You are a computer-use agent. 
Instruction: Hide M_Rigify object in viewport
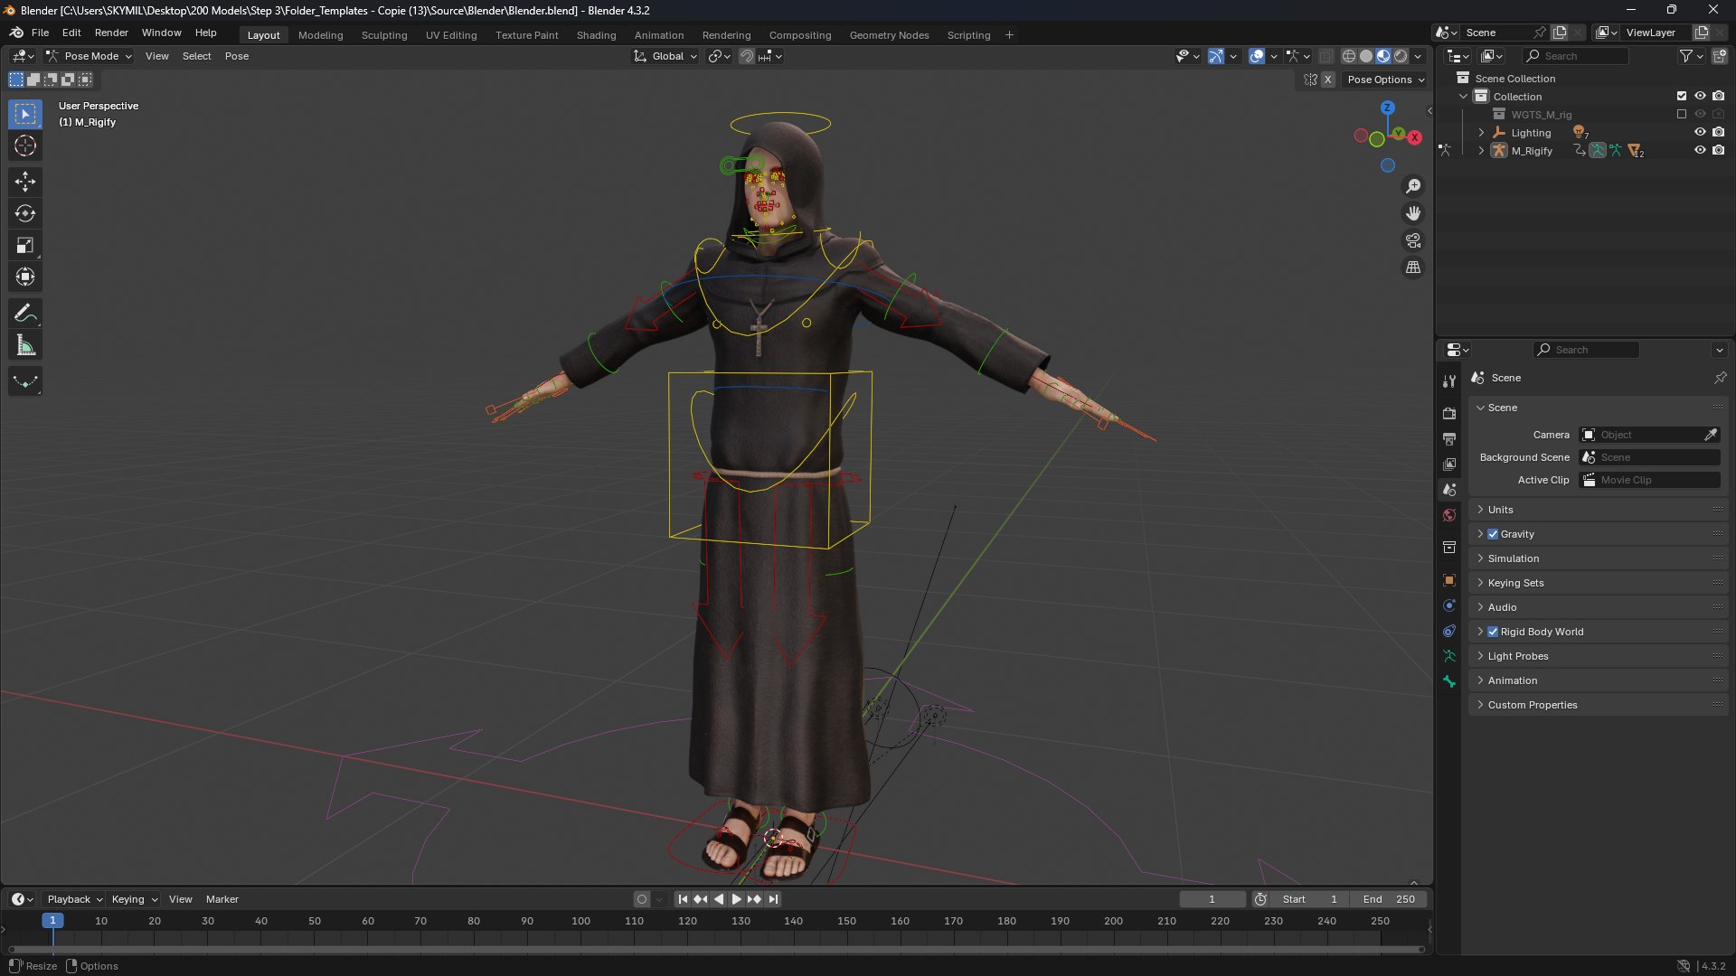(x=1700, y=150)
